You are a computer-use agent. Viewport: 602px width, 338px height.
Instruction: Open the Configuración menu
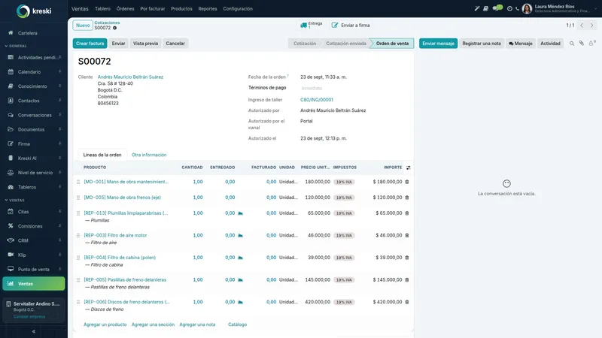pos(238,8)
